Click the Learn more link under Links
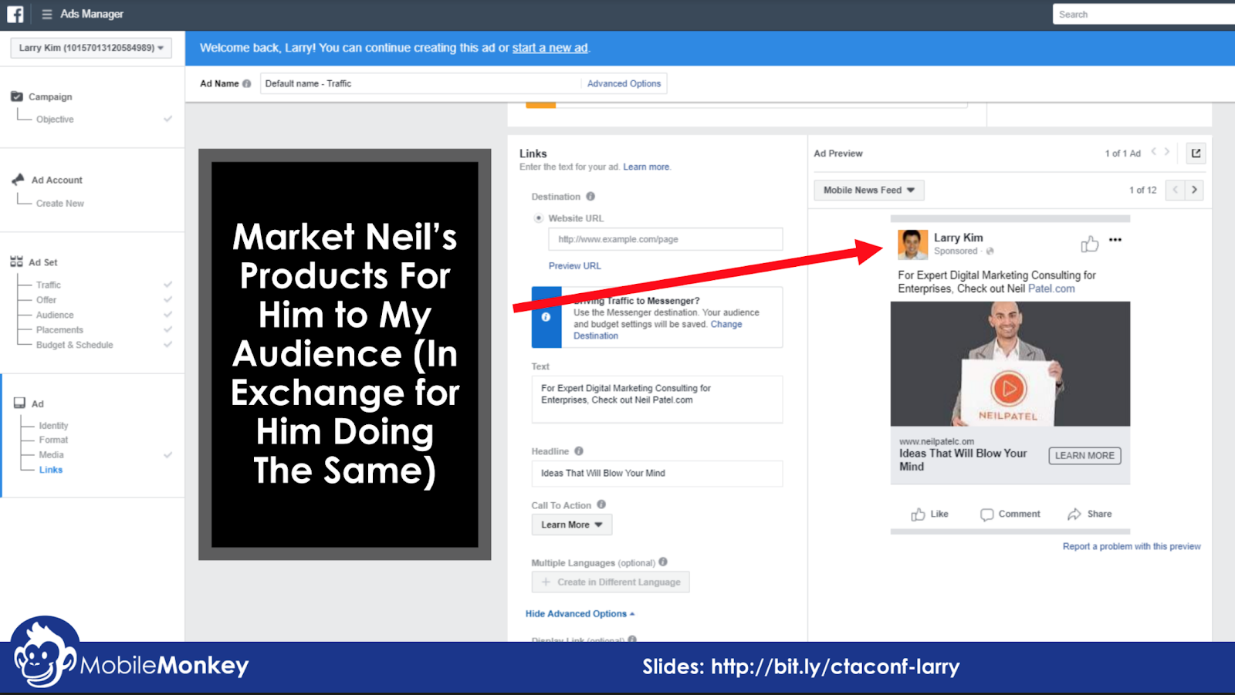The width and height of the screenshot is (1235, 695). (646, 167)
